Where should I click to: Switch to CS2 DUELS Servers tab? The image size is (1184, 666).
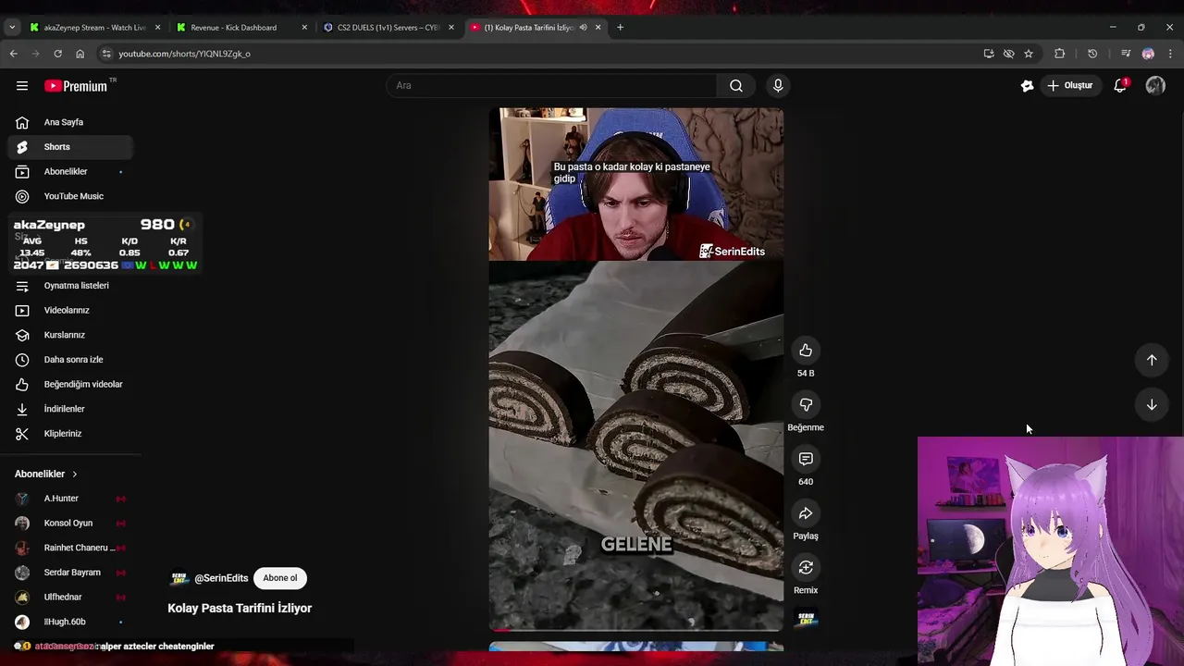388,28
